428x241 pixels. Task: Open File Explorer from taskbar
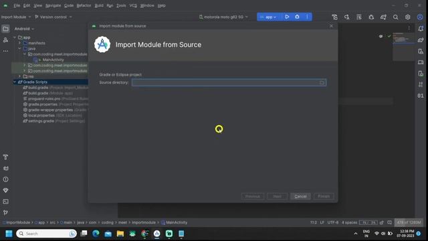(120, 234)
